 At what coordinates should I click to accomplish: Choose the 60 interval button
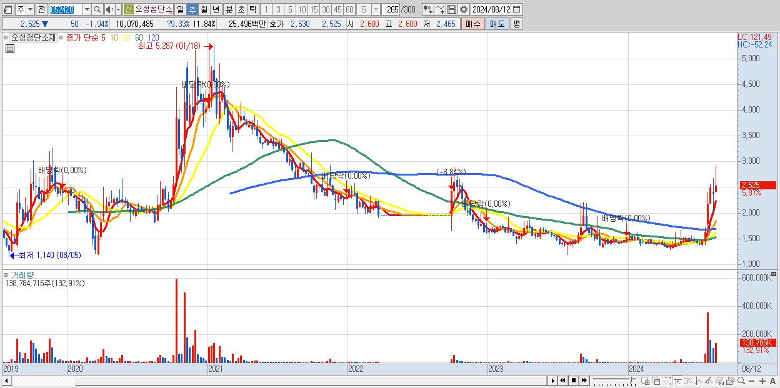[349, 9]
